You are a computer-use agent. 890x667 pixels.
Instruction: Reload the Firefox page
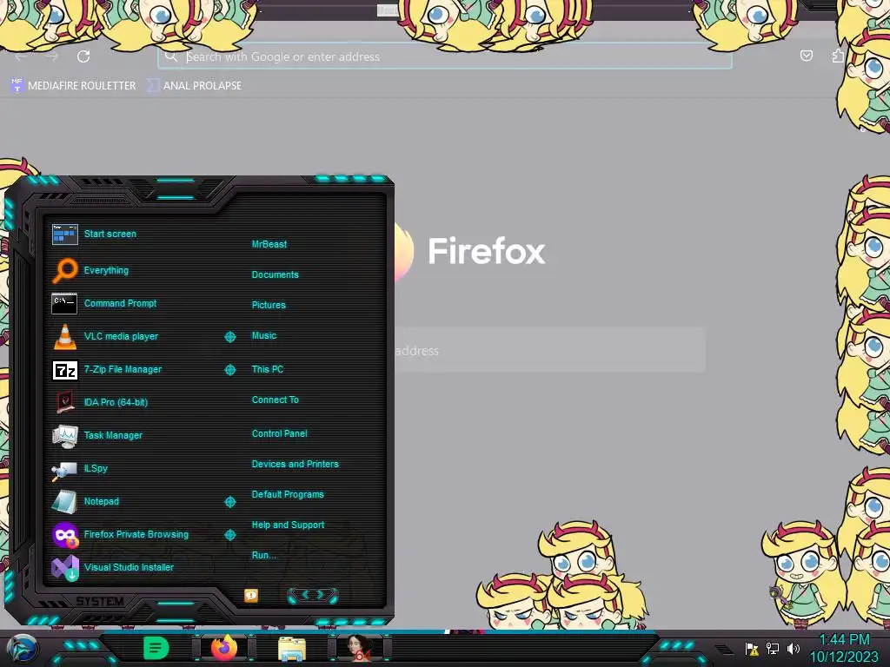pyautogui.click(x=83, y=56)
